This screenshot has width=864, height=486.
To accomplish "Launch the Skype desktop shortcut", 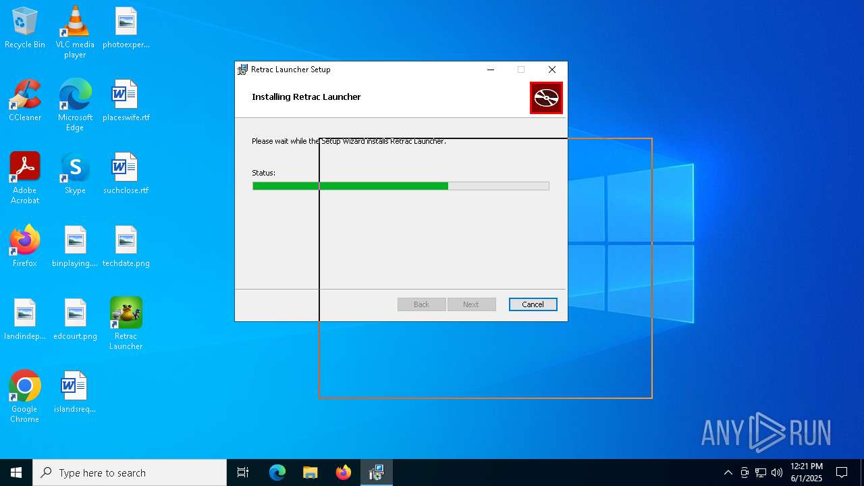I will click(75, 173).
